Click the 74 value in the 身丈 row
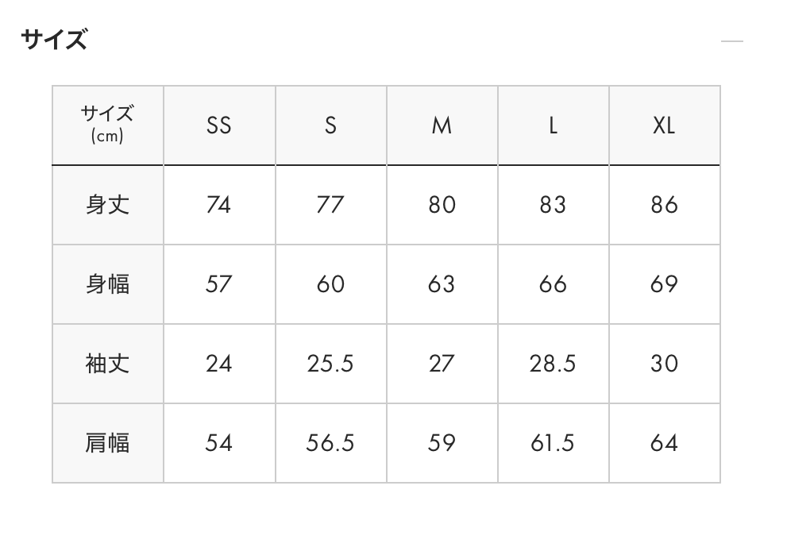 (x=218, y=205)
